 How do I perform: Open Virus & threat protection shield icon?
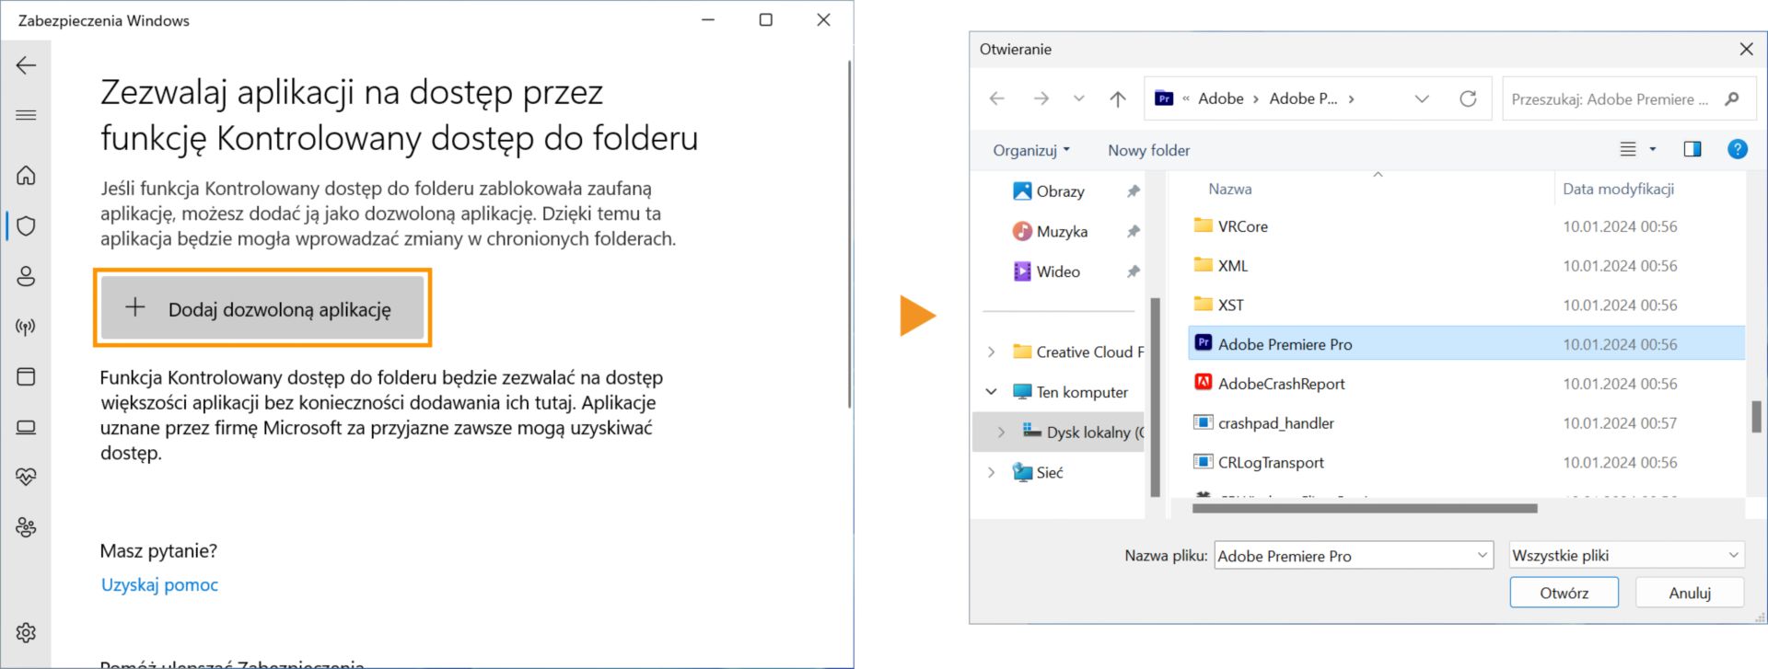pyautogui.click(x=26, y=225)
